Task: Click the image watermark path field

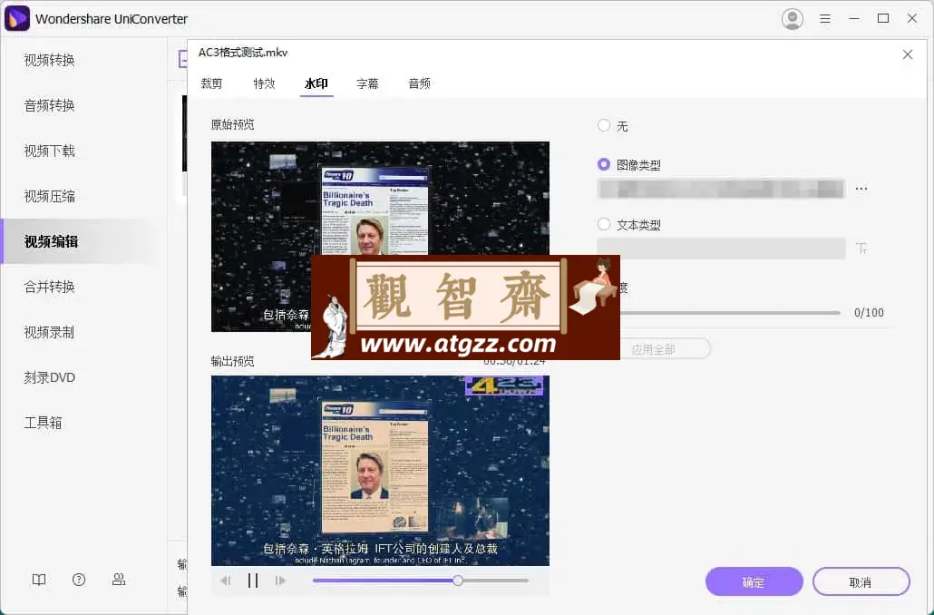Action: click(x=721, y=189)
